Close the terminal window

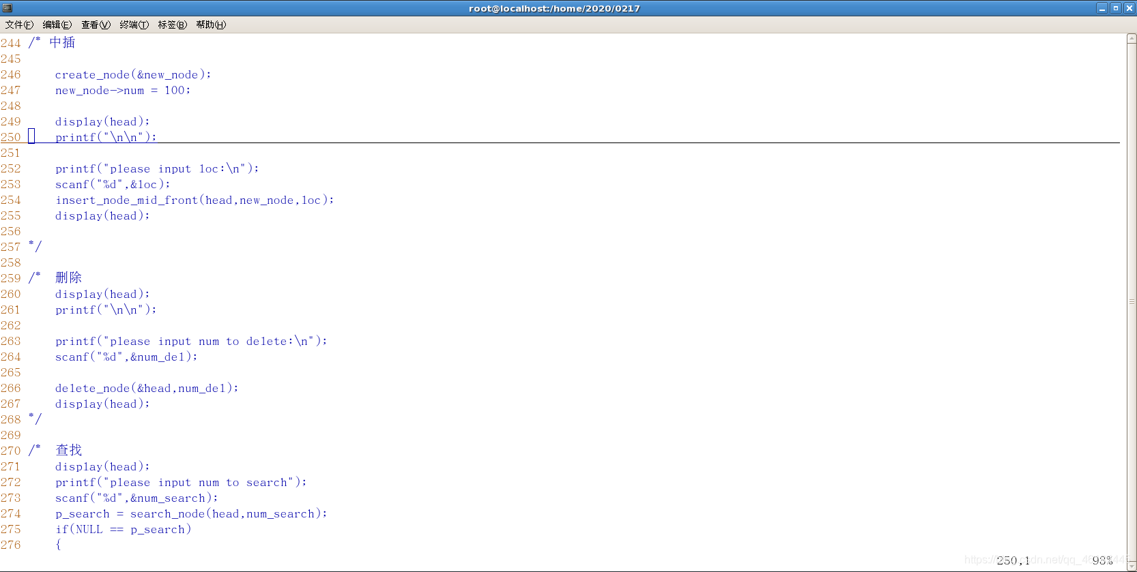coord(1129,8)
